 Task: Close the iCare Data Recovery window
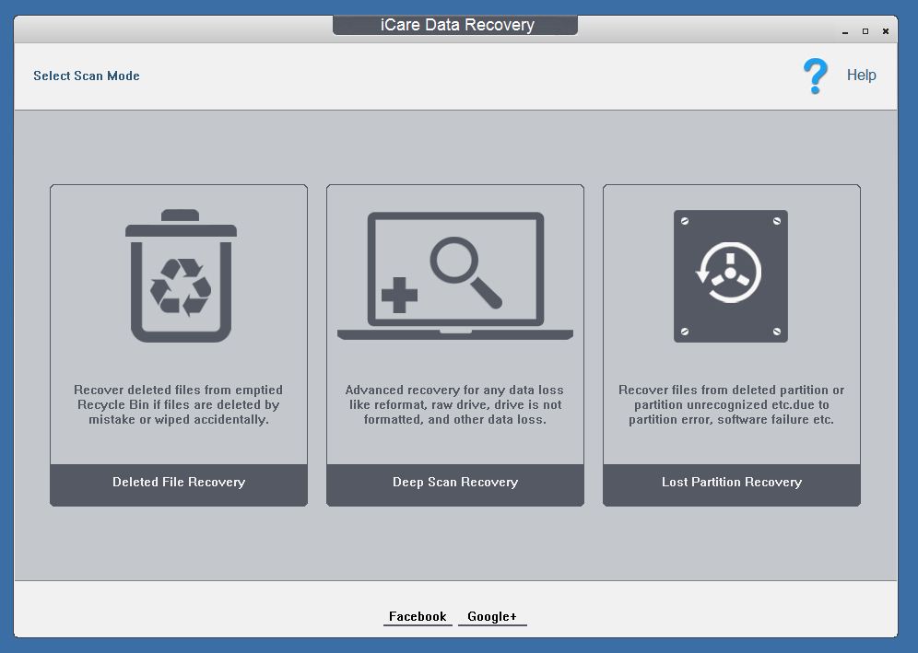(886, 31)
